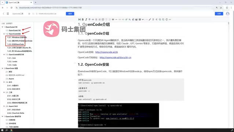Apply heading format with the H icon

click(79, 19)
